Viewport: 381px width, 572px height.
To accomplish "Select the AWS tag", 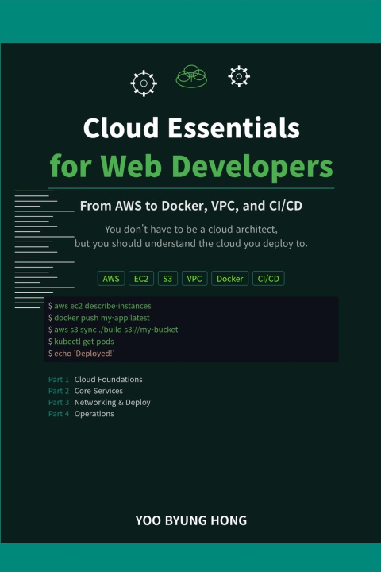I will [x=111, y=279].
